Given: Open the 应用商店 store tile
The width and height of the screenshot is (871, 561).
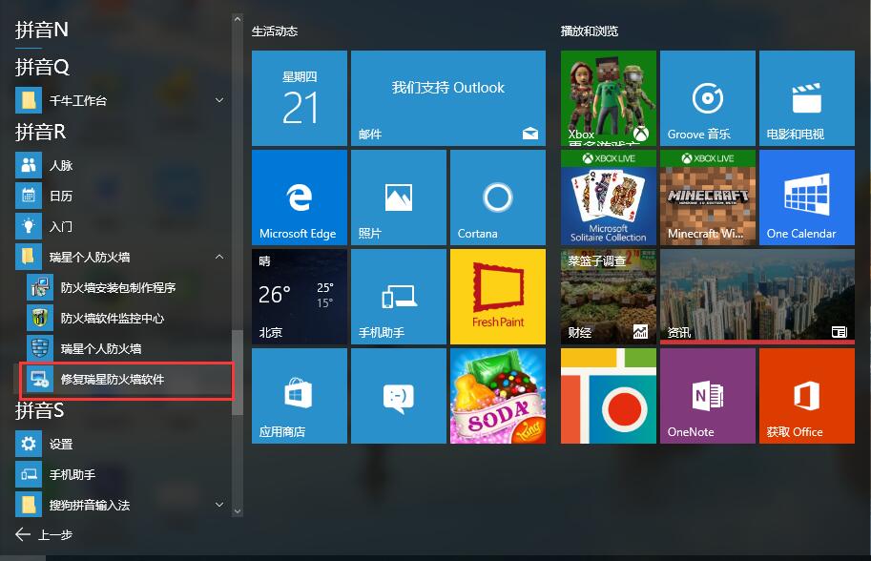Looking at the screenshot, I should (300, 396).
